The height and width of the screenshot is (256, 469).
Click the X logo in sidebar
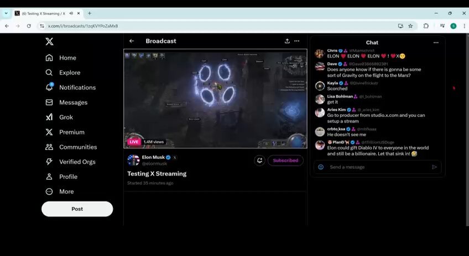tap(49, 41)
